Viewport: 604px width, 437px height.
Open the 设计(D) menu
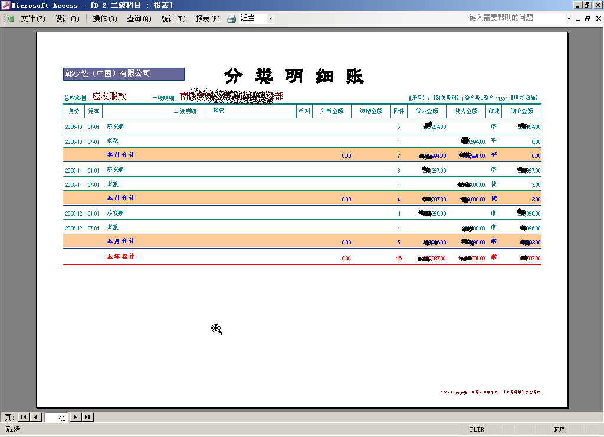tap(67, 19)
